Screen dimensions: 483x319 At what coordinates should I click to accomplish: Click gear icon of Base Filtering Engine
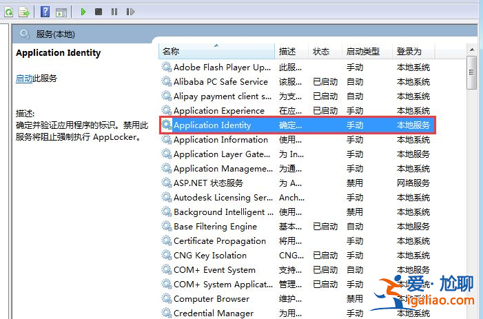click(x=166, y=226)
